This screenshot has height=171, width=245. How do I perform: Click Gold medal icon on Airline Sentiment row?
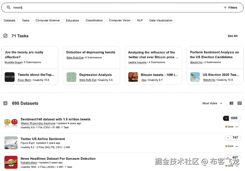pos(226,146)
